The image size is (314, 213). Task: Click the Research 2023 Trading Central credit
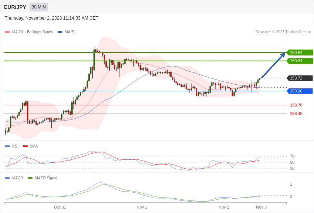(283, 32)
